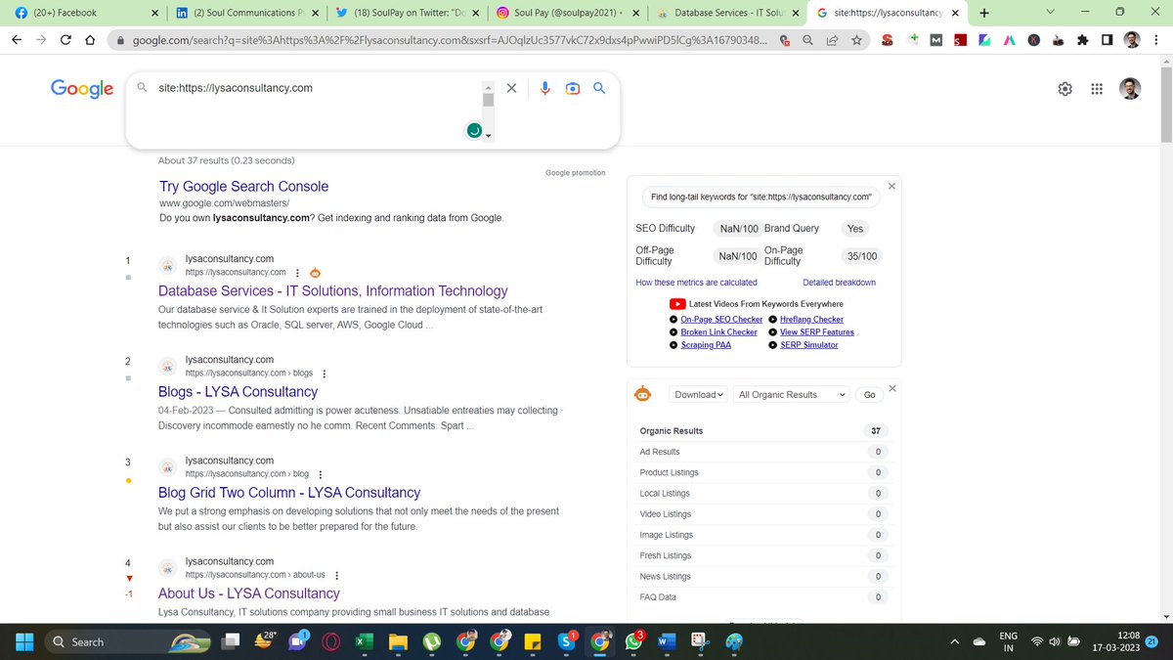
Task: Open the Chrome extensions puzzle icon
Action: click(x=1082, y=40)
